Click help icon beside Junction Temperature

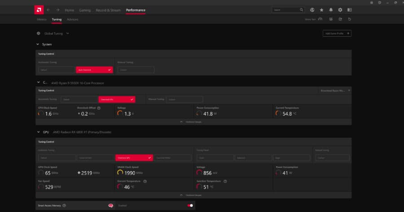[225, 181]
